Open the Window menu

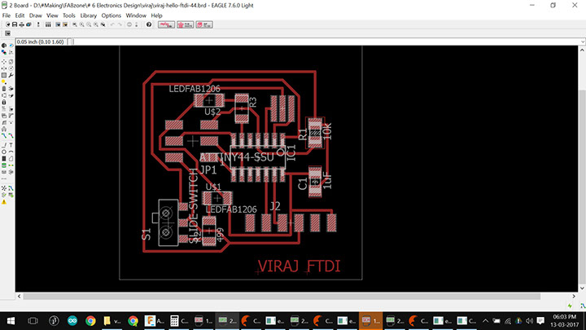coord(136,15)
